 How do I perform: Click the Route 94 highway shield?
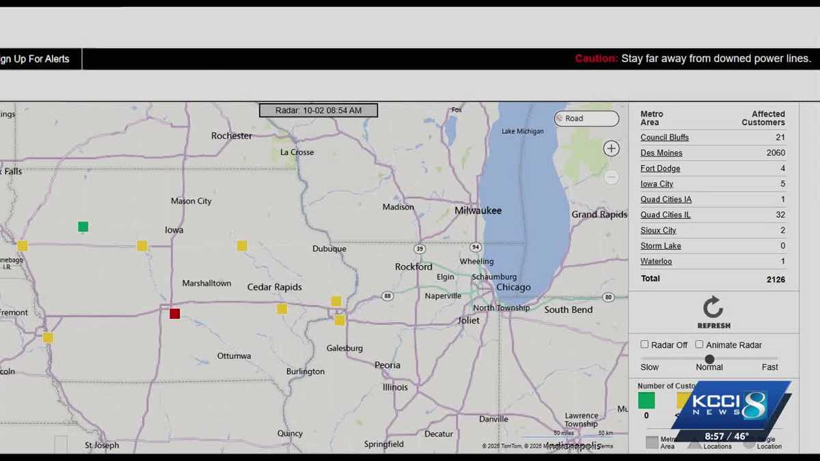[x=476, y=247]
